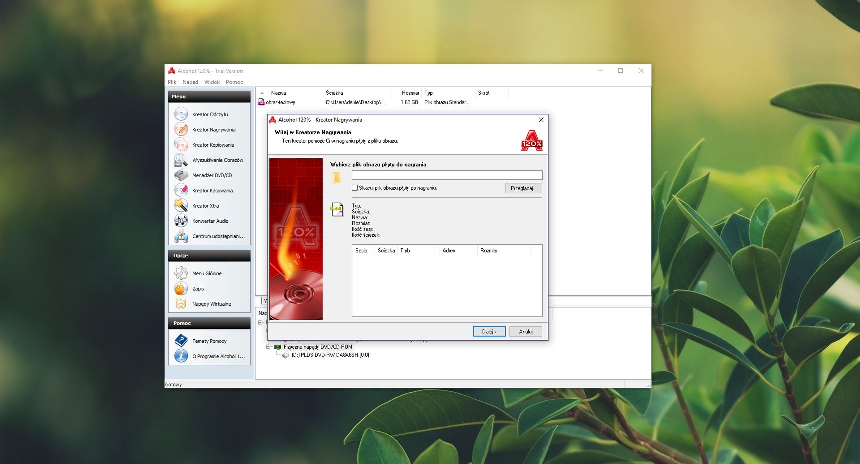Open O Programie Alcohol info icon
860x464 pixels.
point(181,356)
